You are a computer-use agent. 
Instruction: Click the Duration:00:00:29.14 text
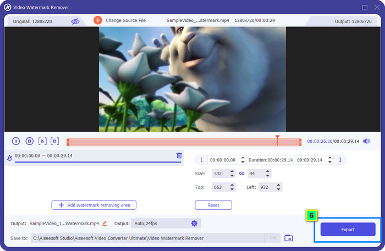pos(271,160)
